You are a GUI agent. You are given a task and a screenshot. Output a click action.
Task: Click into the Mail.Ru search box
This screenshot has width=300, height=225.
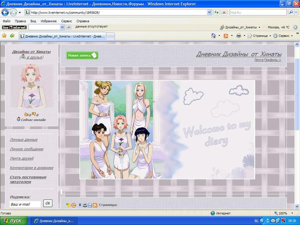click(258, 12)
